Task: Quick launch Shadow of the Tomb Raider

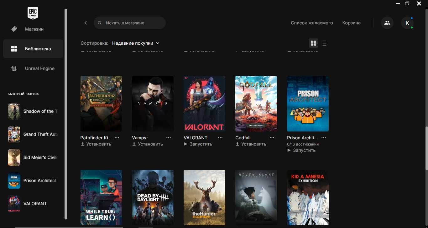Action: click(33, 111)
